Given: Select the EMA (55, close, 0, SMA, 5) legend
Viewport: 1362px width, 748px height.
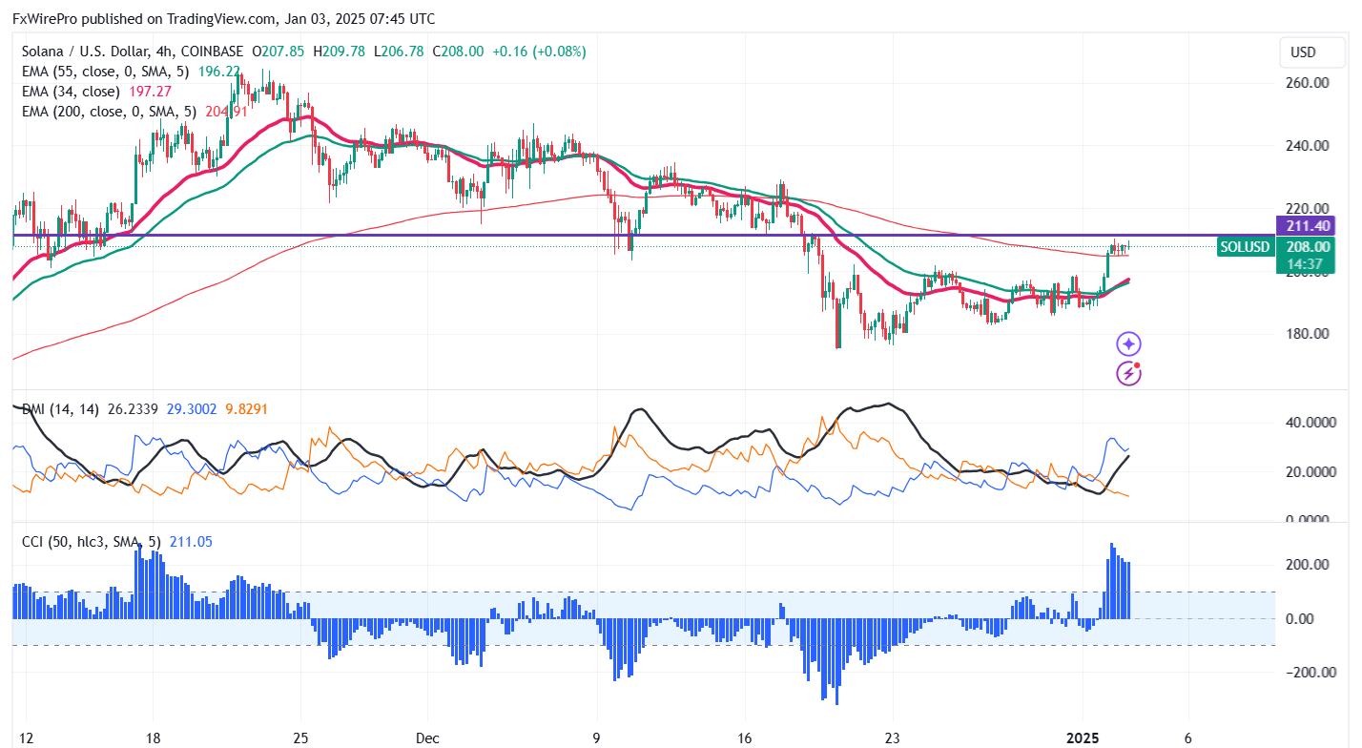Looking at the screenshot, I should (106, 72).
